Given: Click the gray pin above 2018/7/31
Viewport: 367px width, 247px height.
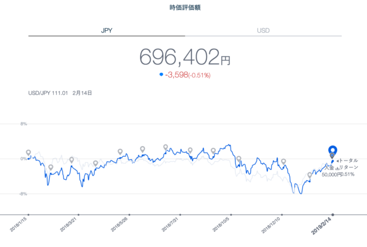Looking at the screenshot, I should pyautogui.click(x=166, y=147).
